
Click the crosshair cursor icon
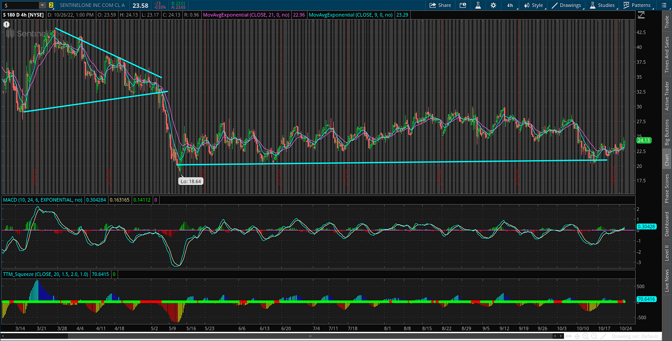[x=577, y=336]
